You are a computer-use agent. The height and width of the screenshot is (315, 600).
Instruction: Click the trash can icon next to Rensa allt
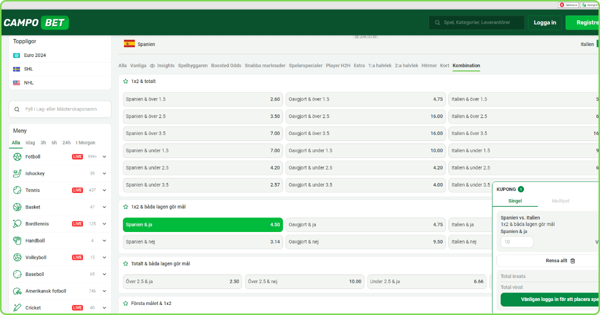pos(573,260)
